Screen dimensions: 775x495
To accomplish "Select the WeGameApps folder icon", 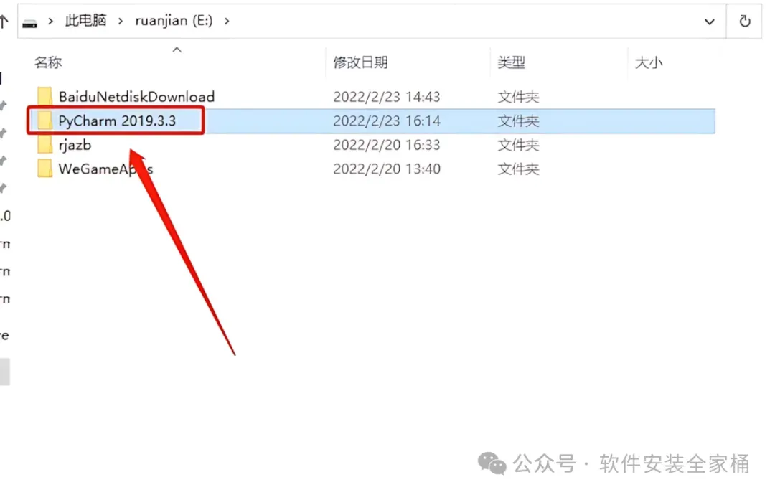I will point(45,169).
